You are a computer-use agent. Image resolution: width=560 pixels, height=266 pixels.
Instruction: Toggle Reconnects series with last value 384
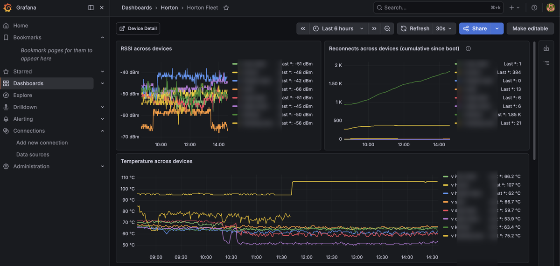click(488, 72)
